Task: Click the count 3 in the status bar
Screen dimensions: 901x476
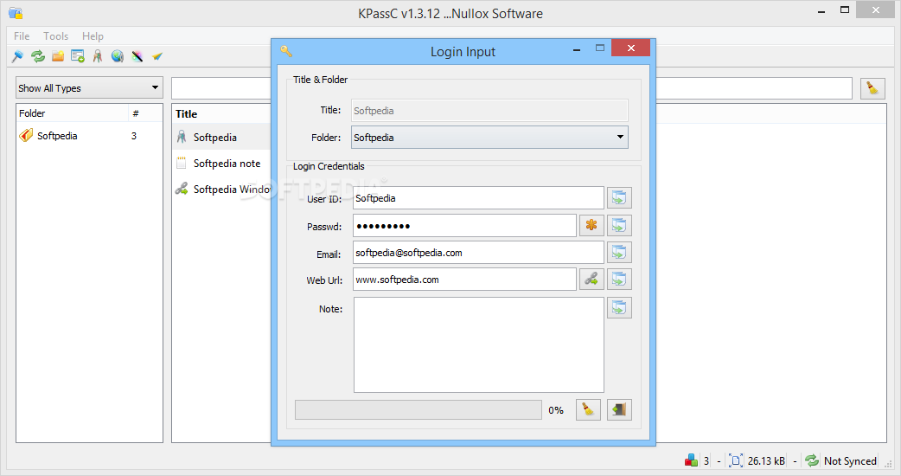Action: pos(706,460)
